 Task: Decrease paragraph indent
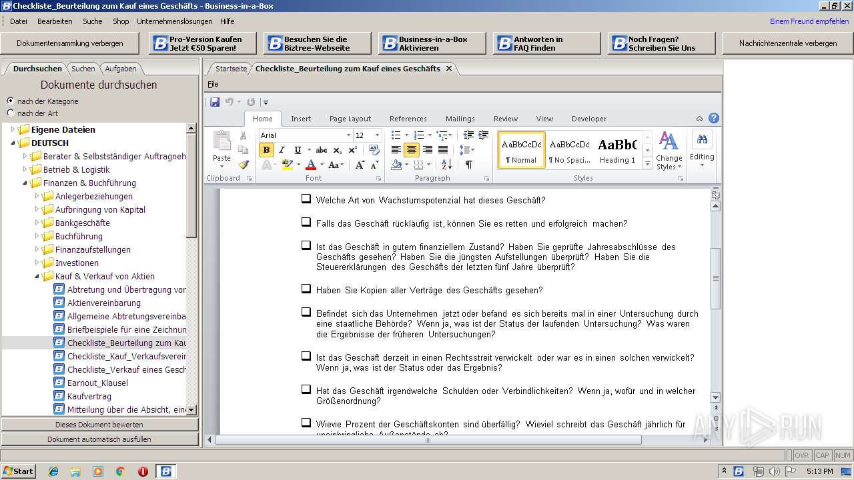tap(468, 135)
